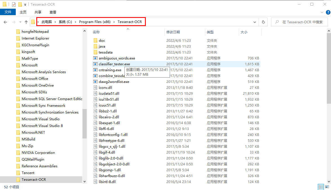Select the libexpat-1.dll file name
Screen dimensions: 331x190
tap(109, 123)
